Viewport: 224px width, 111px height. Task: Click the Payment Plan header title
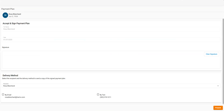click(8, 9)
